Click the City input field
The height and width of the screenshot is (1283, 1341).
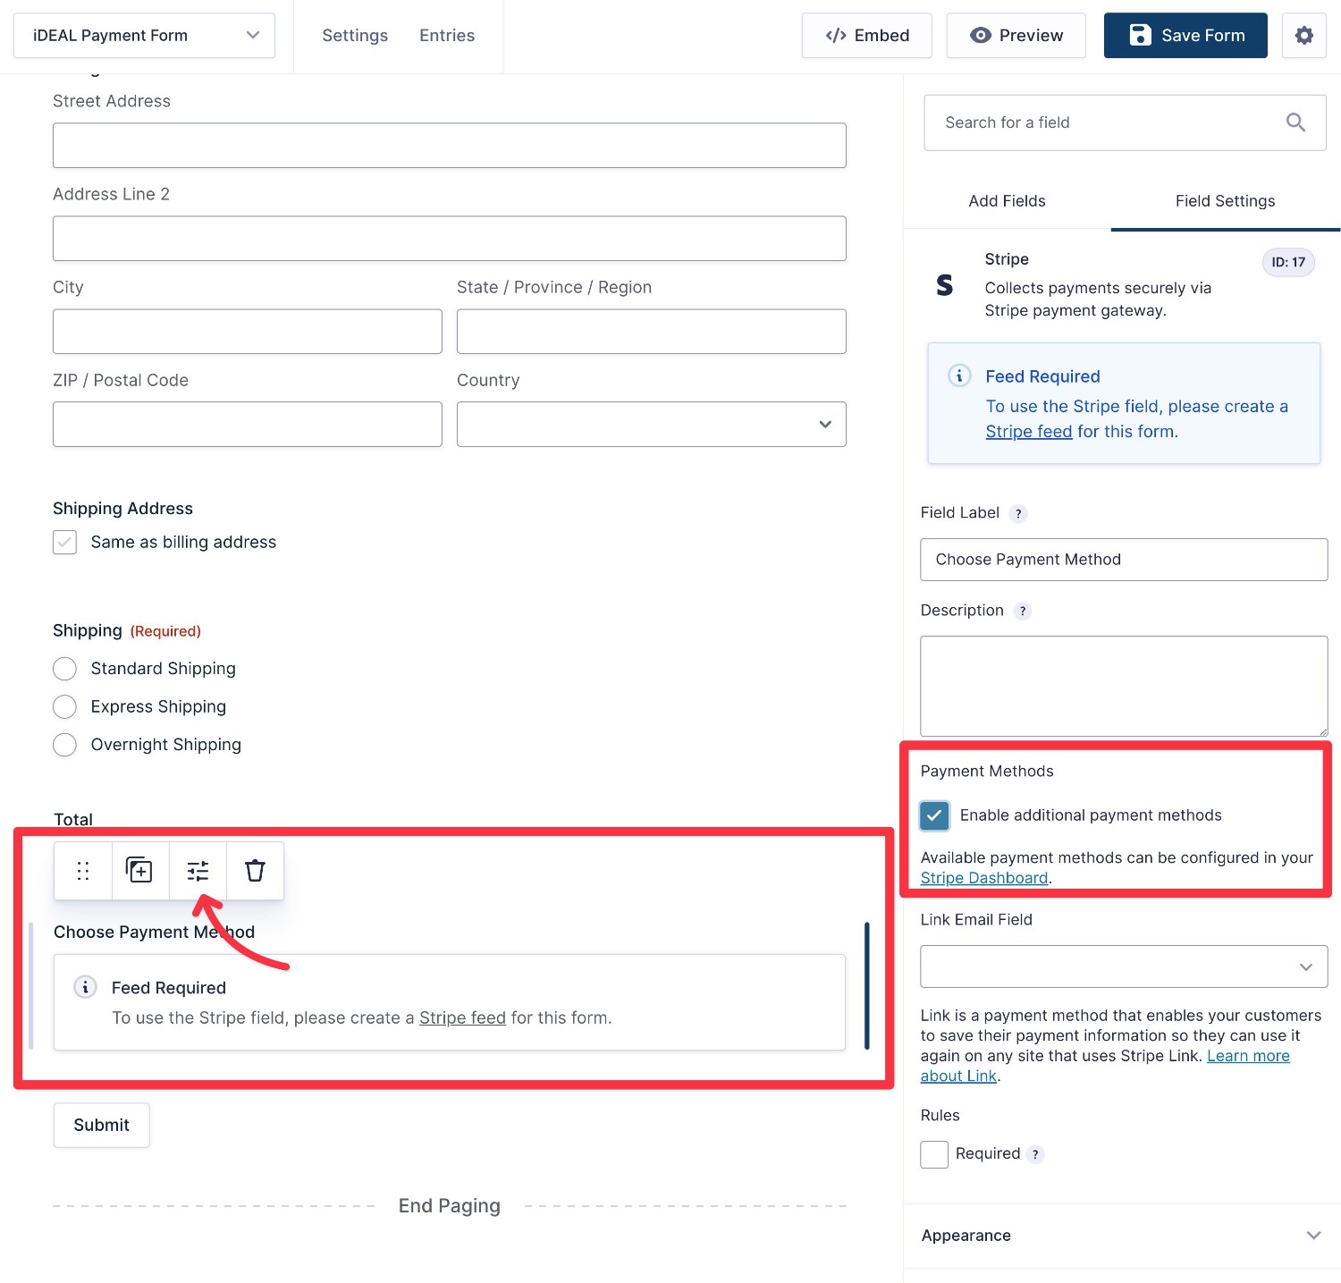[x=248, y=332]
